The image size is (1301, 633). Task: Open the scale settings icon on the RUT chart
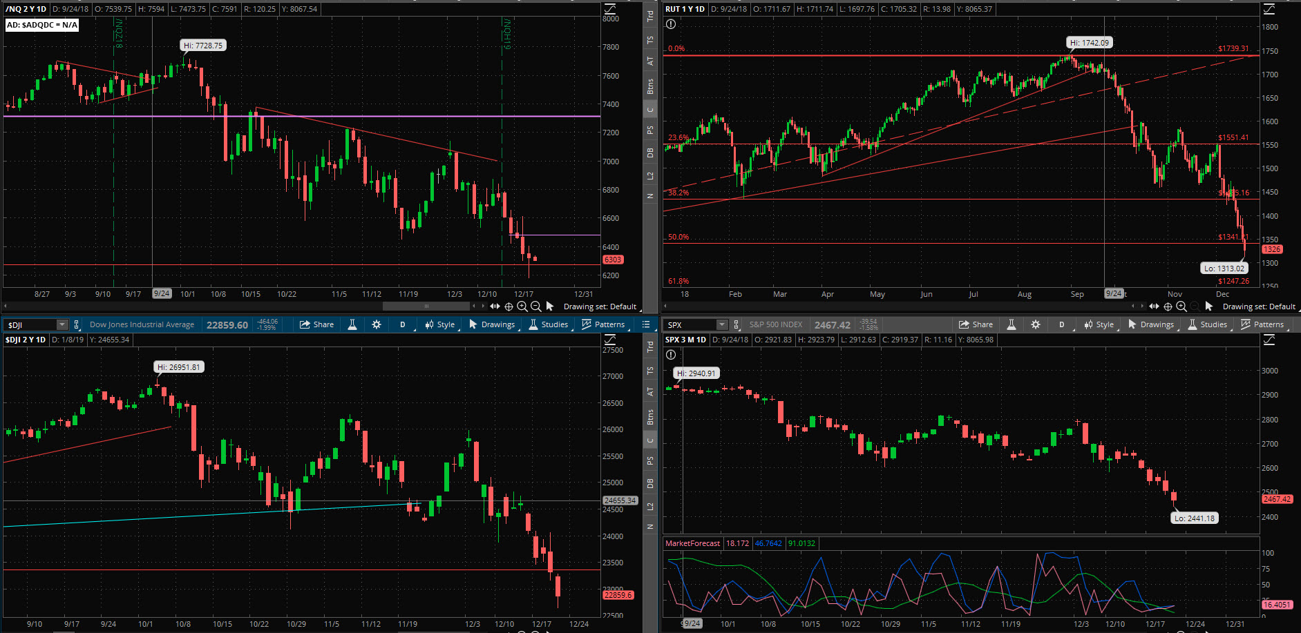coord(1269,9)
